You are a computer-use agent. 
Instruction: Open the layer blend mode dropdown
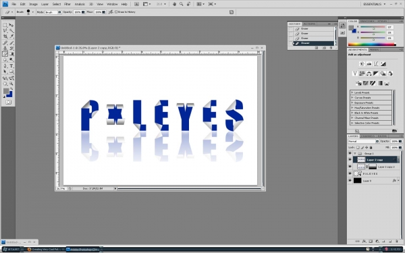pos(363,141)
